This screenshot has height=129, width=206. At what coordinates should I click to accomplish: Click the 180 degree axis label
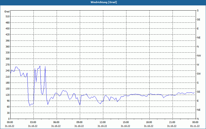[7, 83]
